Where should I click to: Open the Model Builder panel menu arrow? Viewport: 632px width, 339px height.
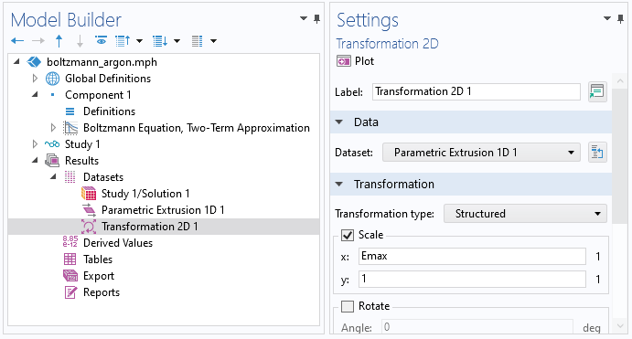tap(304, 18)
